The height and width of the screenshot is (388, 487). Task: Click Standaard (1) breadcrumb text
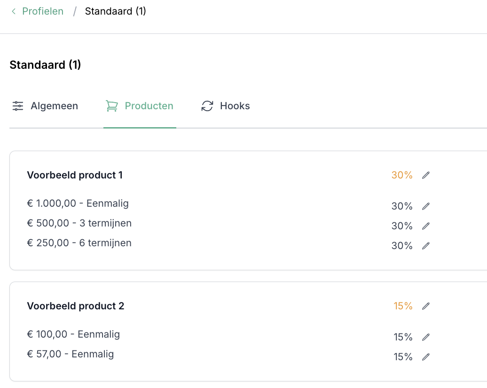coord(115,11)
